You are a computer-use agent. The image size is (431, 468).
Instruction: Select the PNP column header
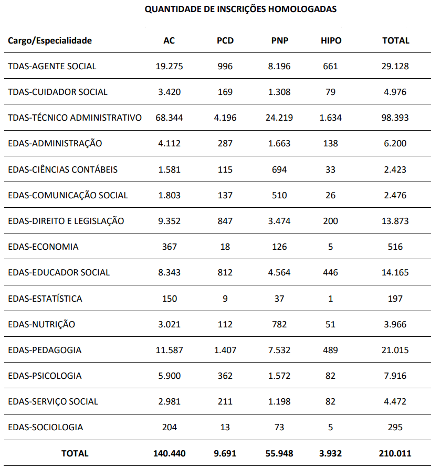(x=280, y=40)
